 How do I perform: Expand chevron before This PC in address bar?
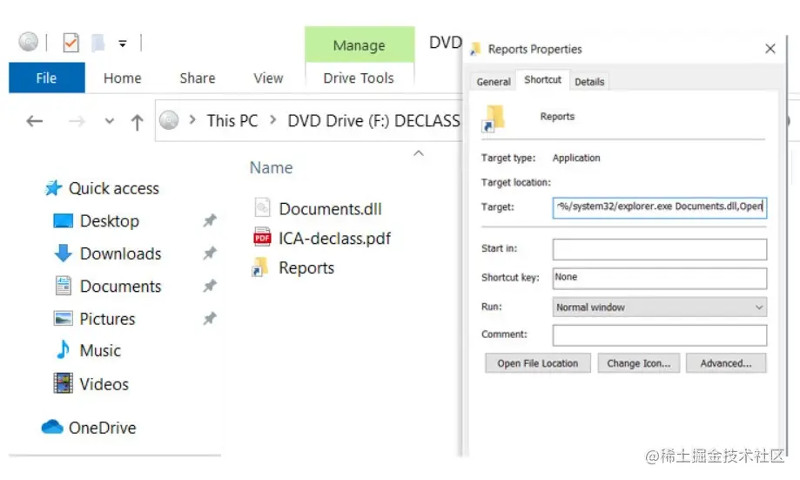coord(192,119)
